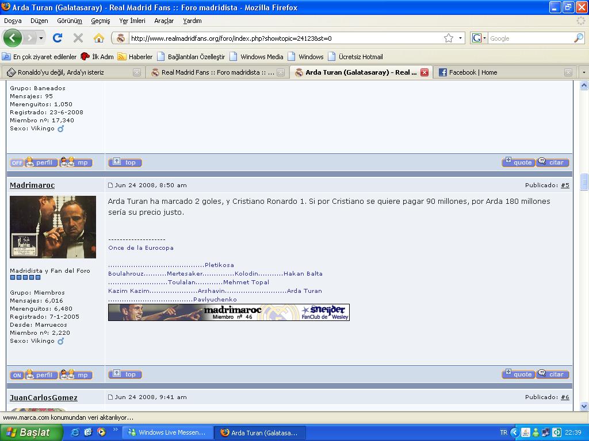Close the Ronaldo'yu değil tab

point(137,72)
